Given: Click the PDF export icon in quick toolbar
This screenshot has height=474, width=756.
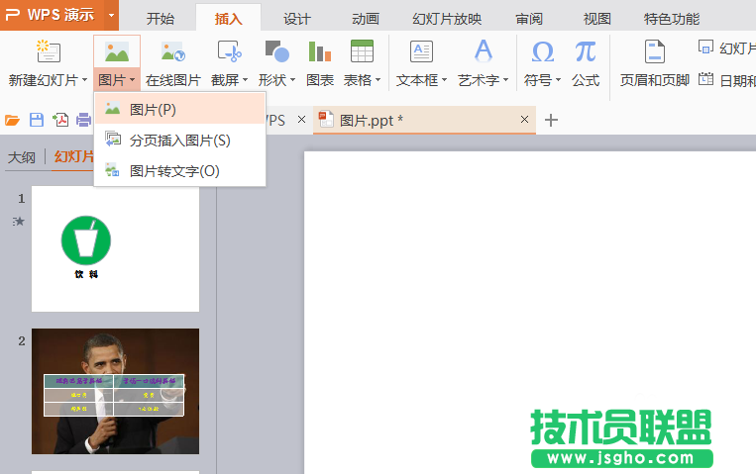Looking at the screenshot, I should tap(60, 121).
